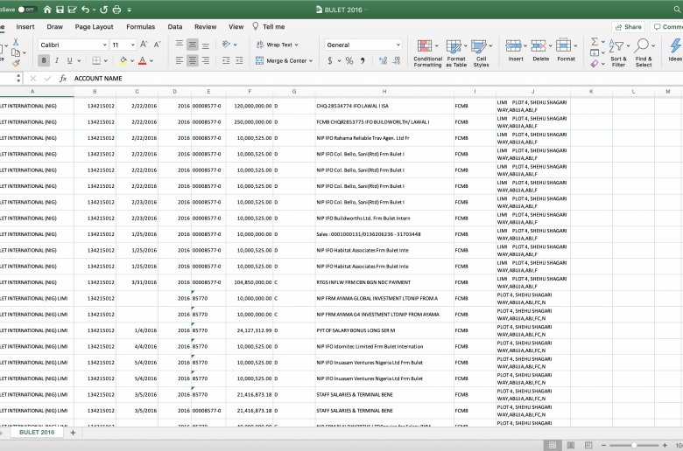This screenshot has height=451, width=683.
Task: Click the Home icon in title bar
Action: click(47, 10)
